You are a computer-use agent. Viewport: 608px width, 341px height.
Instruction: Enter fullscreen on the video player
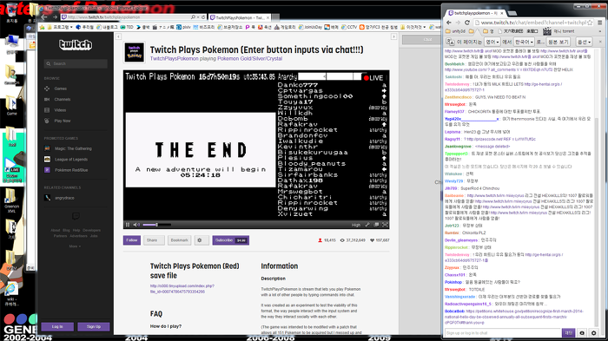pos(385,225)
